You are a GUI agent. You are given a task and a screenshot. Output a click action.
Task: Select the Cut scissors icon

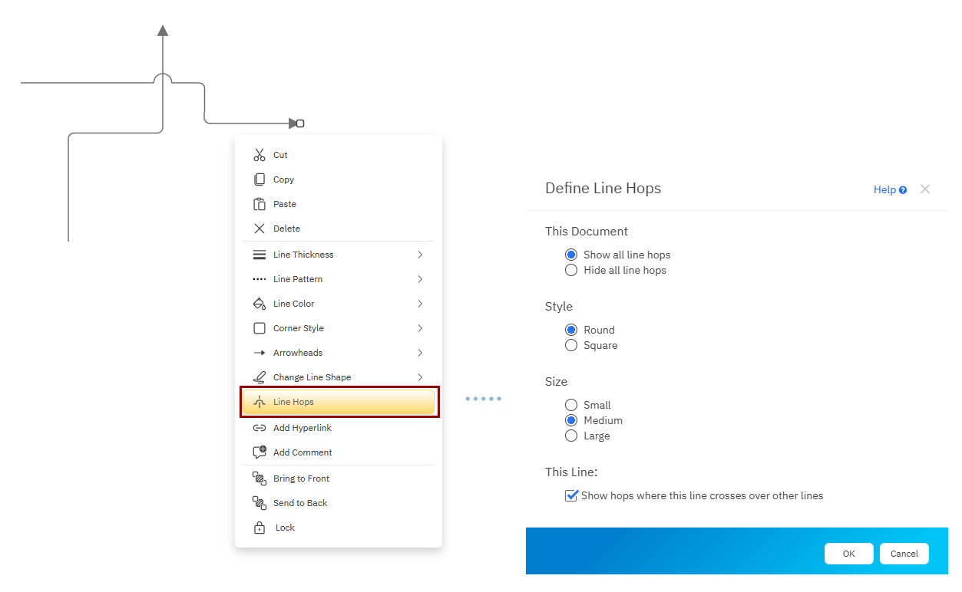tap(260, 154)
